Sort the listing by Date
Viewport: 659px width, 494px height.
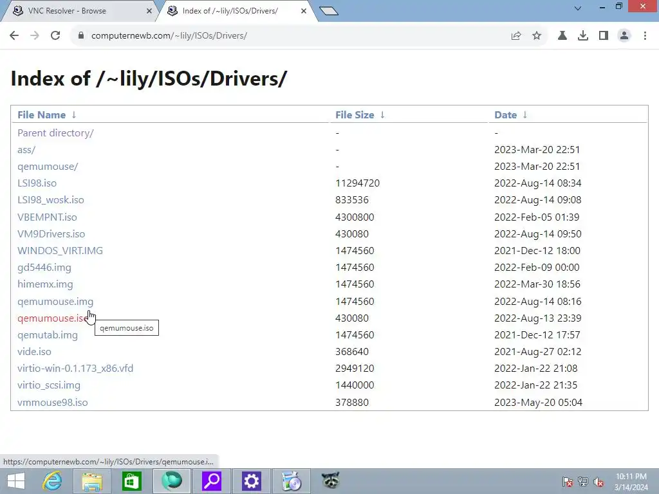pyautogui.click(x=505, y=114)
